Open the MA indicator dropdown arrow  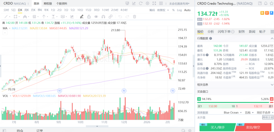tap(10, 28)
